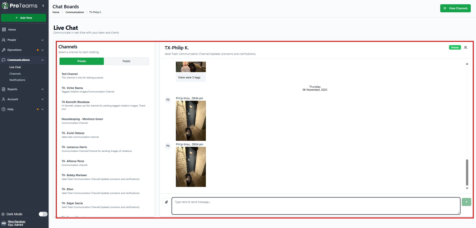Click the attachment paperclip icon
This screenshot has width=476, height=228.
tap(166, 202)
